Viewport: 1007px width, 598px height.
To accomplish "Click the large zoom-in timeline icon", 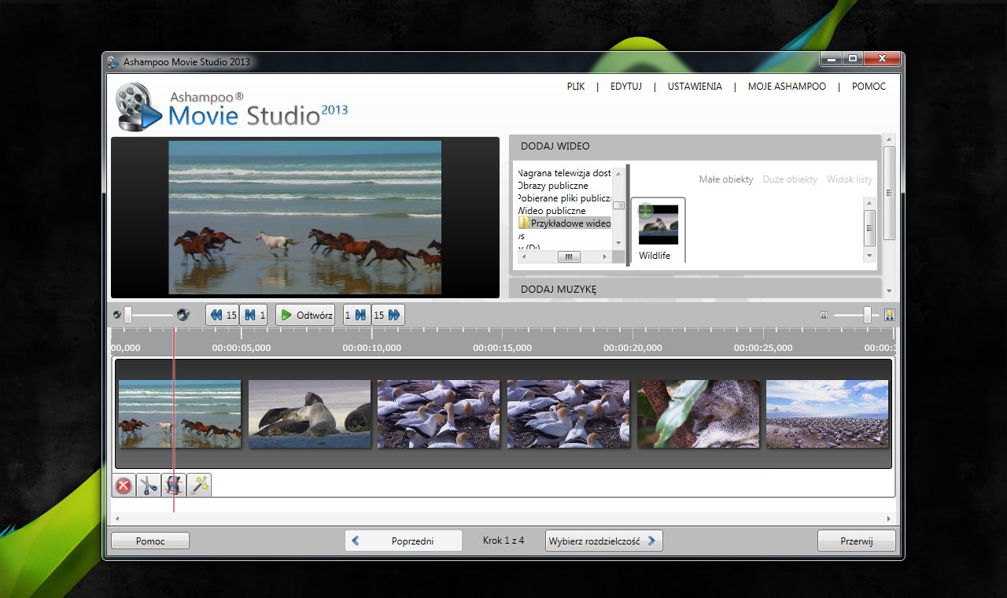I will click(890, 315).
